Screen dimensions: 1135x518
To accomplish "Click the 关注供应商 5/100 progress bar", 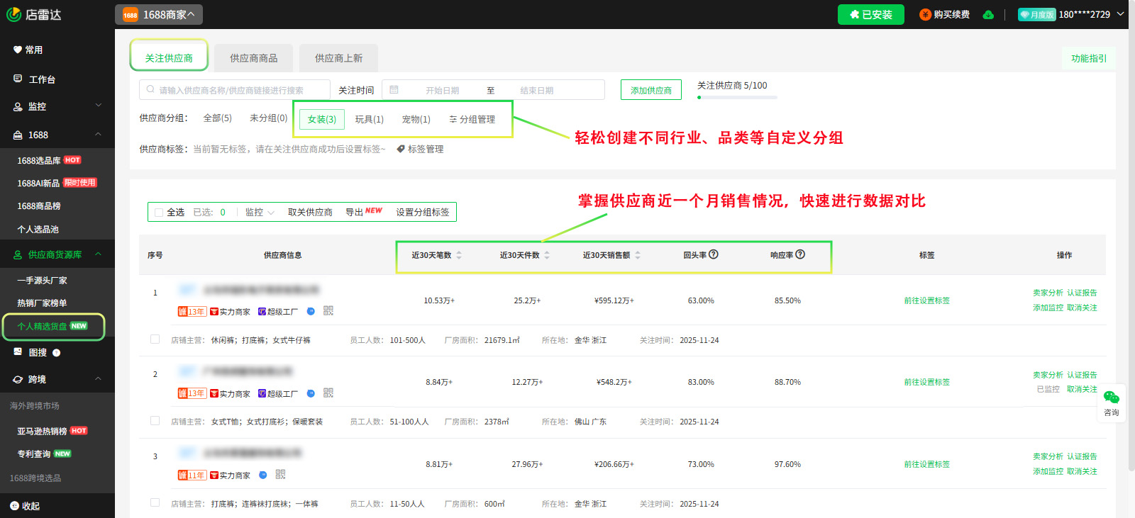I will click(737, 97).
